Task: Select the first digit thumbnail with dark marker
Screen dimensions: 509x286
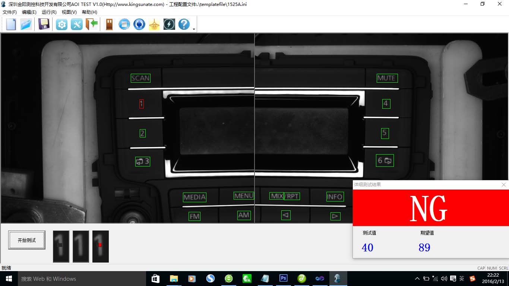Action: click(x=61, y=247)
